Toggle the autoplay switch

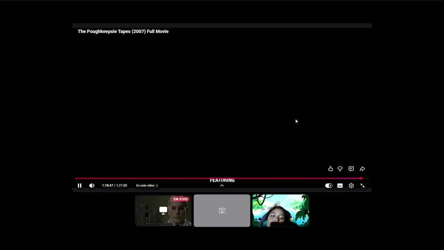click(x=328, y=186)
